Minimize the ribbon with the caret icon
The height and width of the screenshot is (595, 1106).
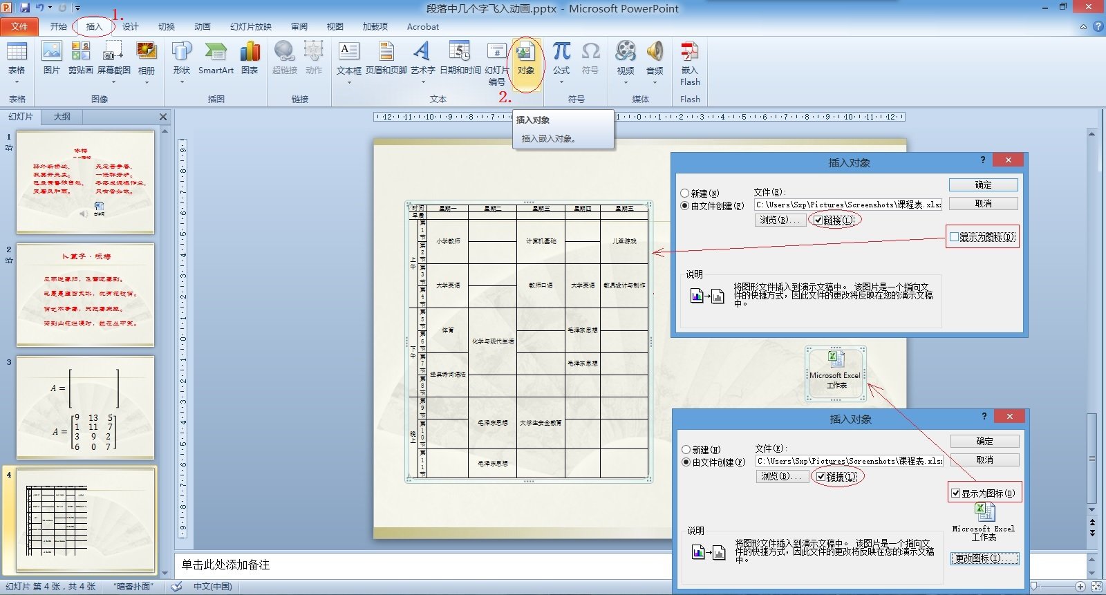1083,26
